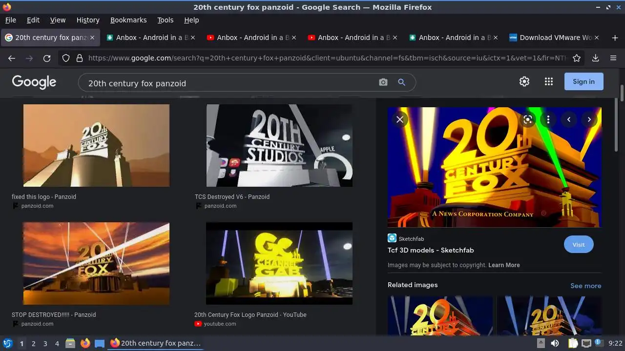Open Google quick settings gear
The width and height of the screenshot is (625, 351).
click(524, 81)
